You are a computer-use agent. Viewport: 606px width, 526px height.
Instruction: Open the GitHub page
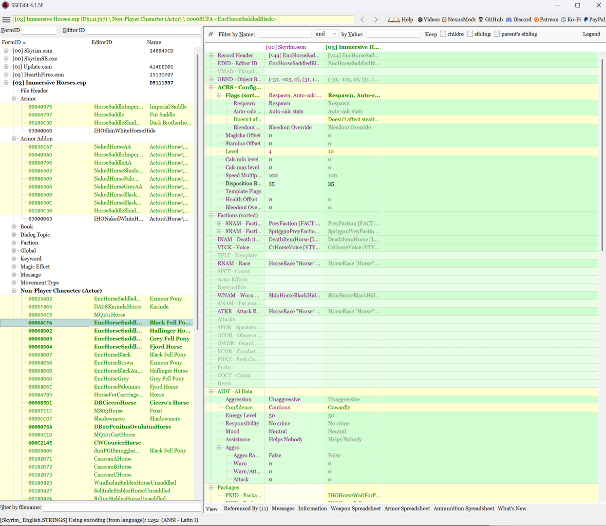(x=491, y=19)
